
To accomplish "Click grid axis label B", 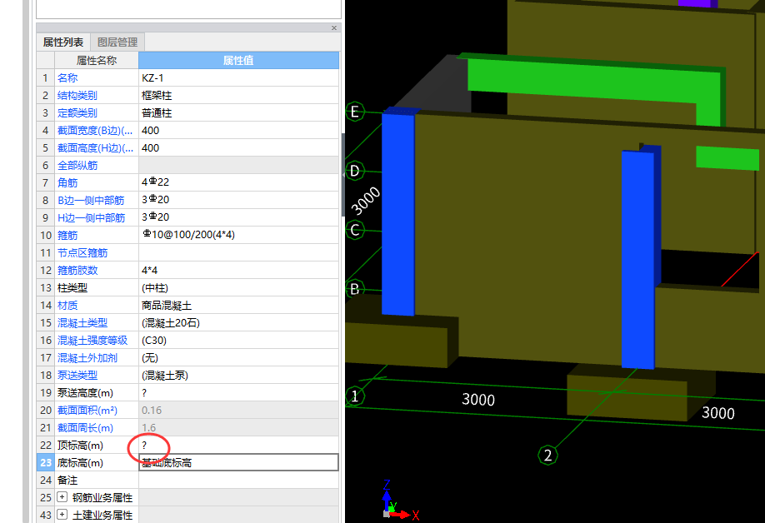I will point(355,289).
